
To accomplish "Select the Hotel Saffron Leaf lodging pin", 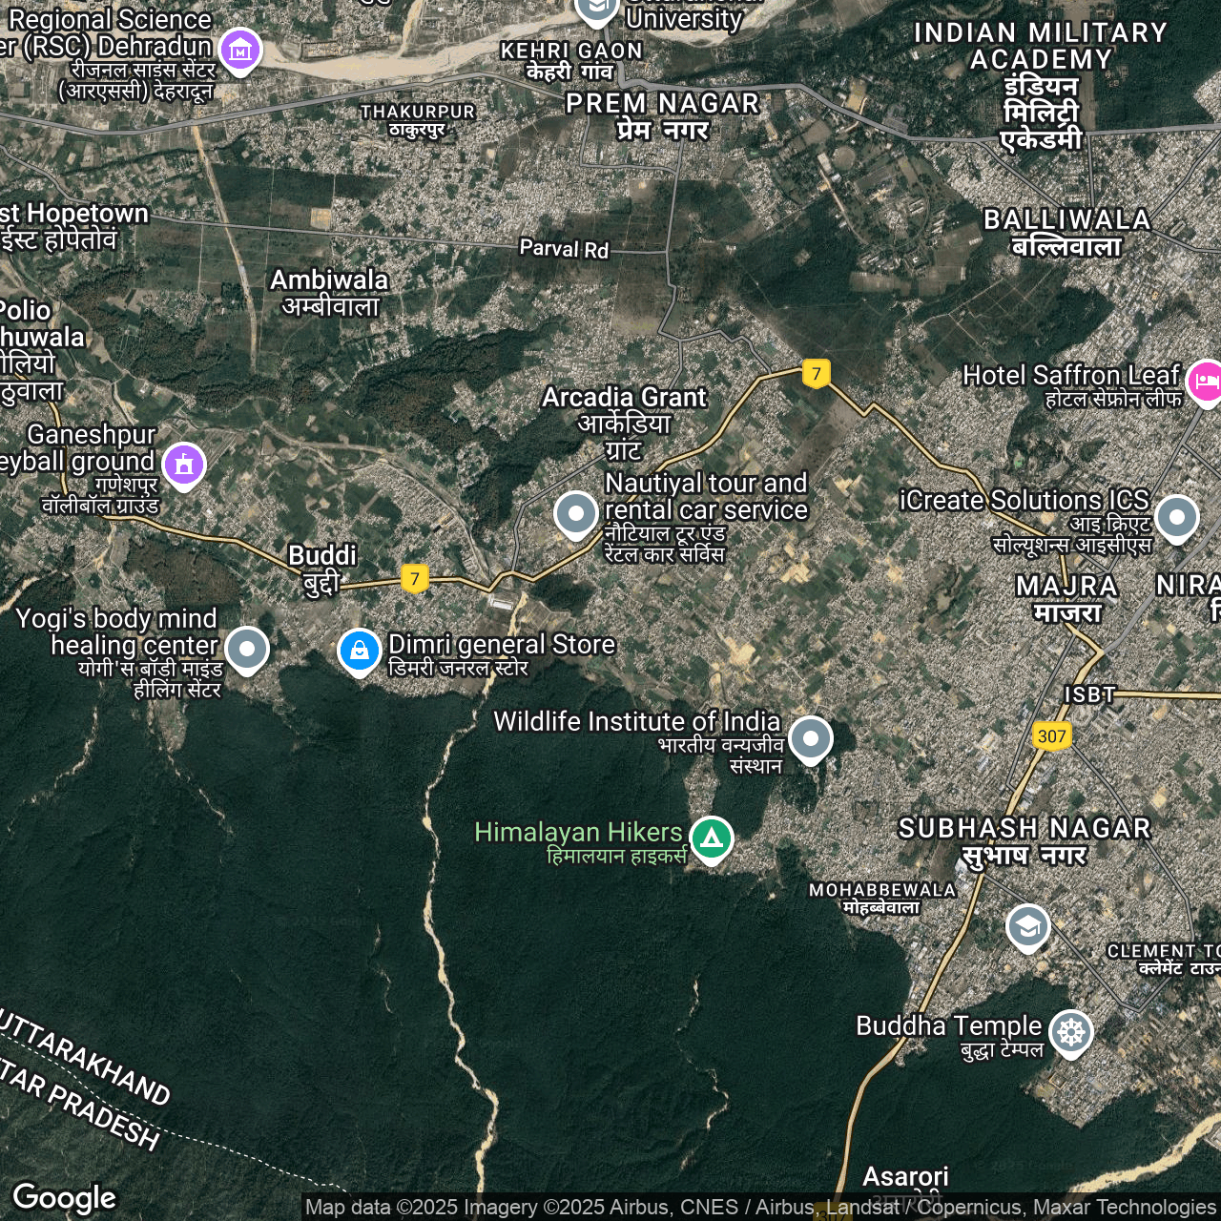I will [1206, 381].
